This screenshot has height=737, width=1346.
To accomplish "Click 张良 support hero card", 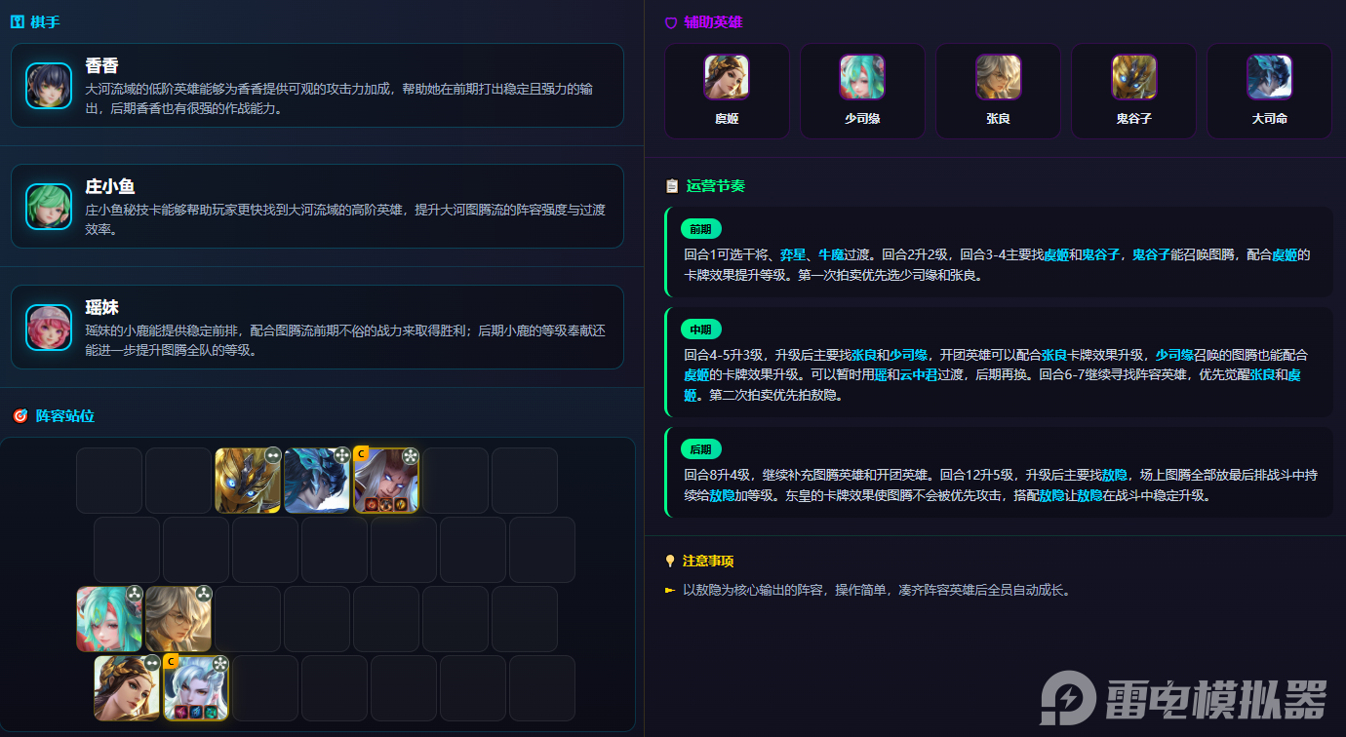I will 998,91.
